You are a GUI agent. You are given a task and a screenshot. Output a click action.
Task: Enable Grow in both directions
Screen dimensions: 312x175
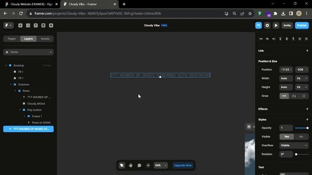304,96
